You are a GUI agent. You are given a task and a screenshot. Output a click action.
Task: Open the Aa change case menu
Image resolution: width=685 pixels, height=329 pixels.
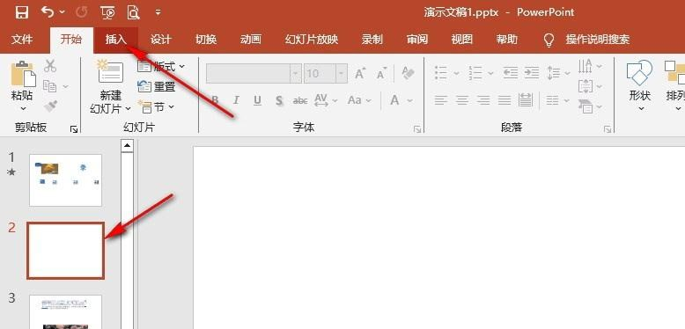(x=359, y=100)
